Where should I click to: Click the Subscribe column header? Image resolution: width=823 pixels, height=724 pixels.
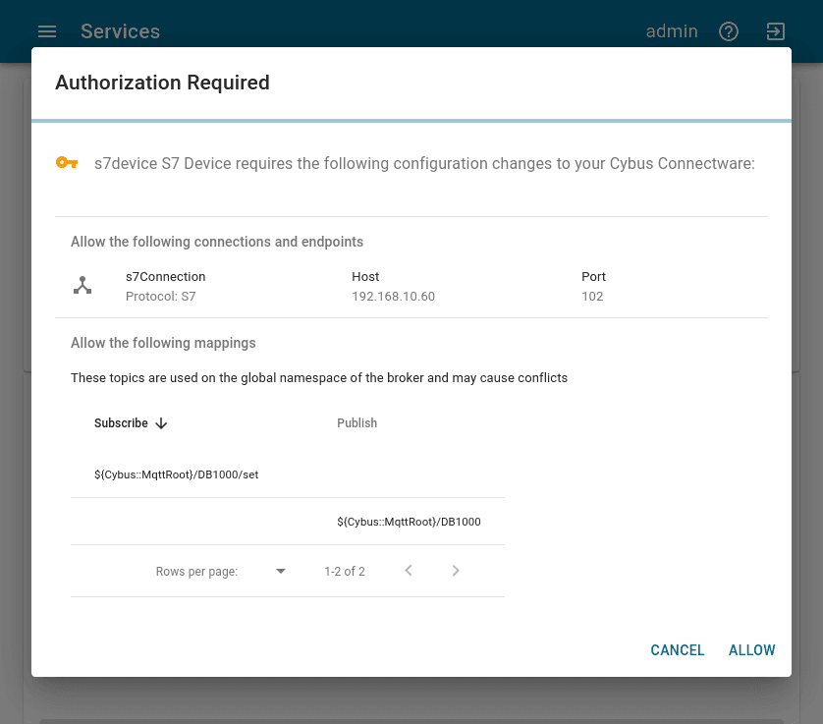[x=121, y=423]
